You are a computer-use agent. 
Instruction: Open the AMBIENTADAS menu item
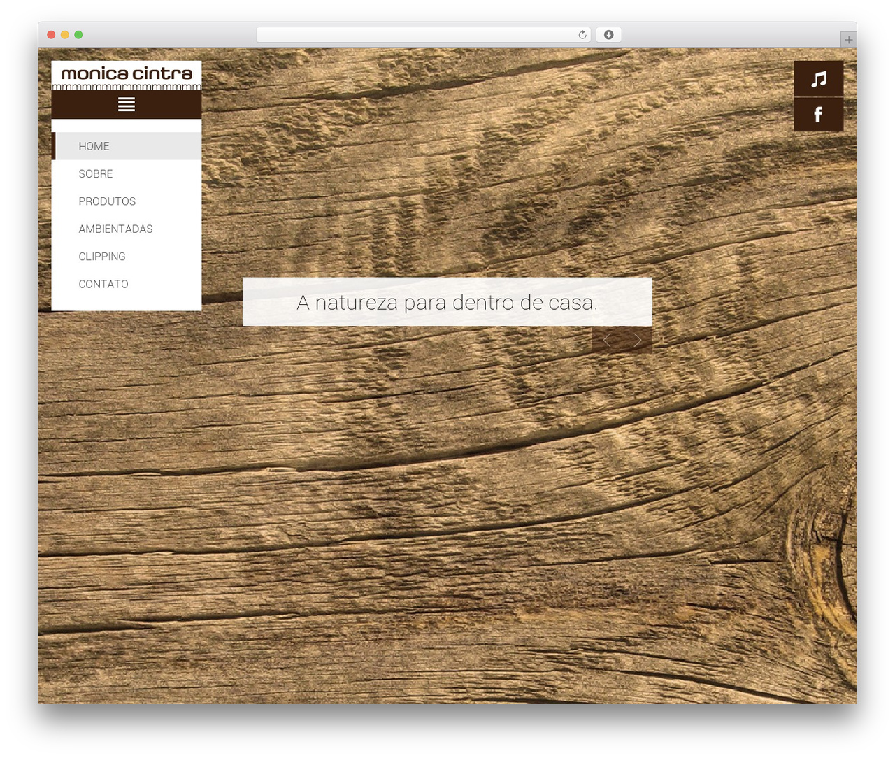127,229
